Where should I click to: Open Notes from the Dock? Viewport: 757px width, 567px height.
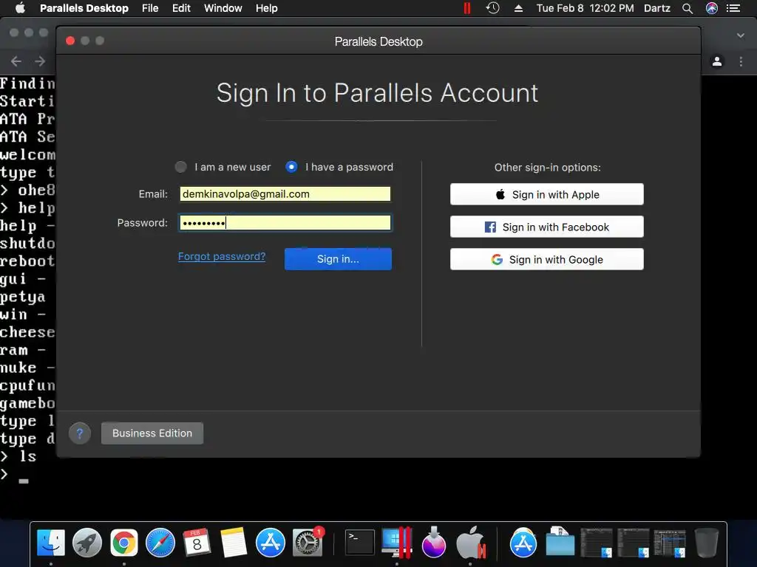(x=234, y=543)
